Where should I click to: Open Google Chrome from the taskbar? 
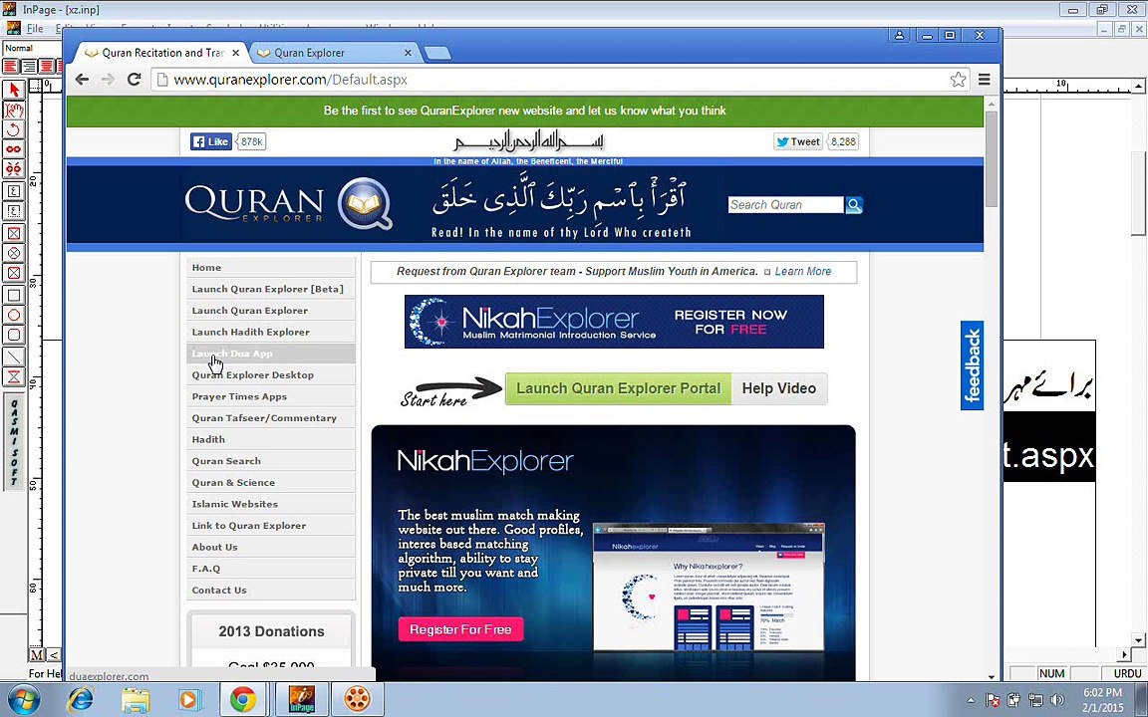point(243,699)
